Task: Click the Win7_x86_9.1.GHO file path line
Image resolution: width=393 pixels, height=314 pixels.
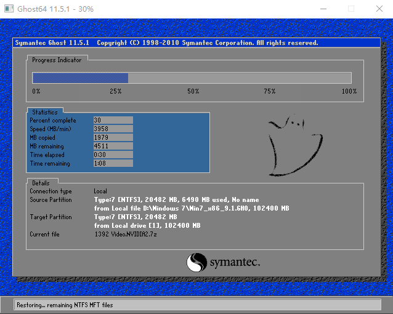Action: point(192,208)
